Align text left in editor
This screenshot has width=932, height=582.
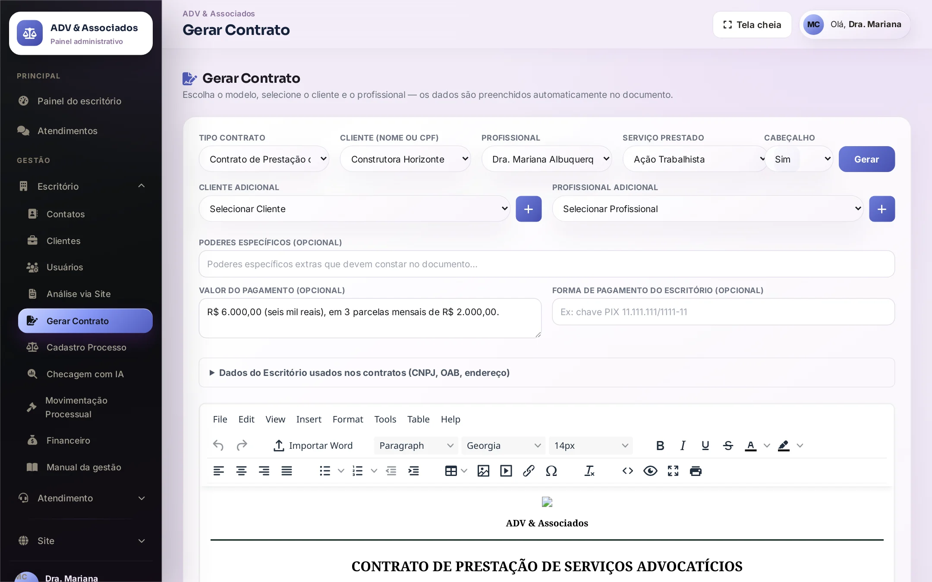tap(219, 471)
